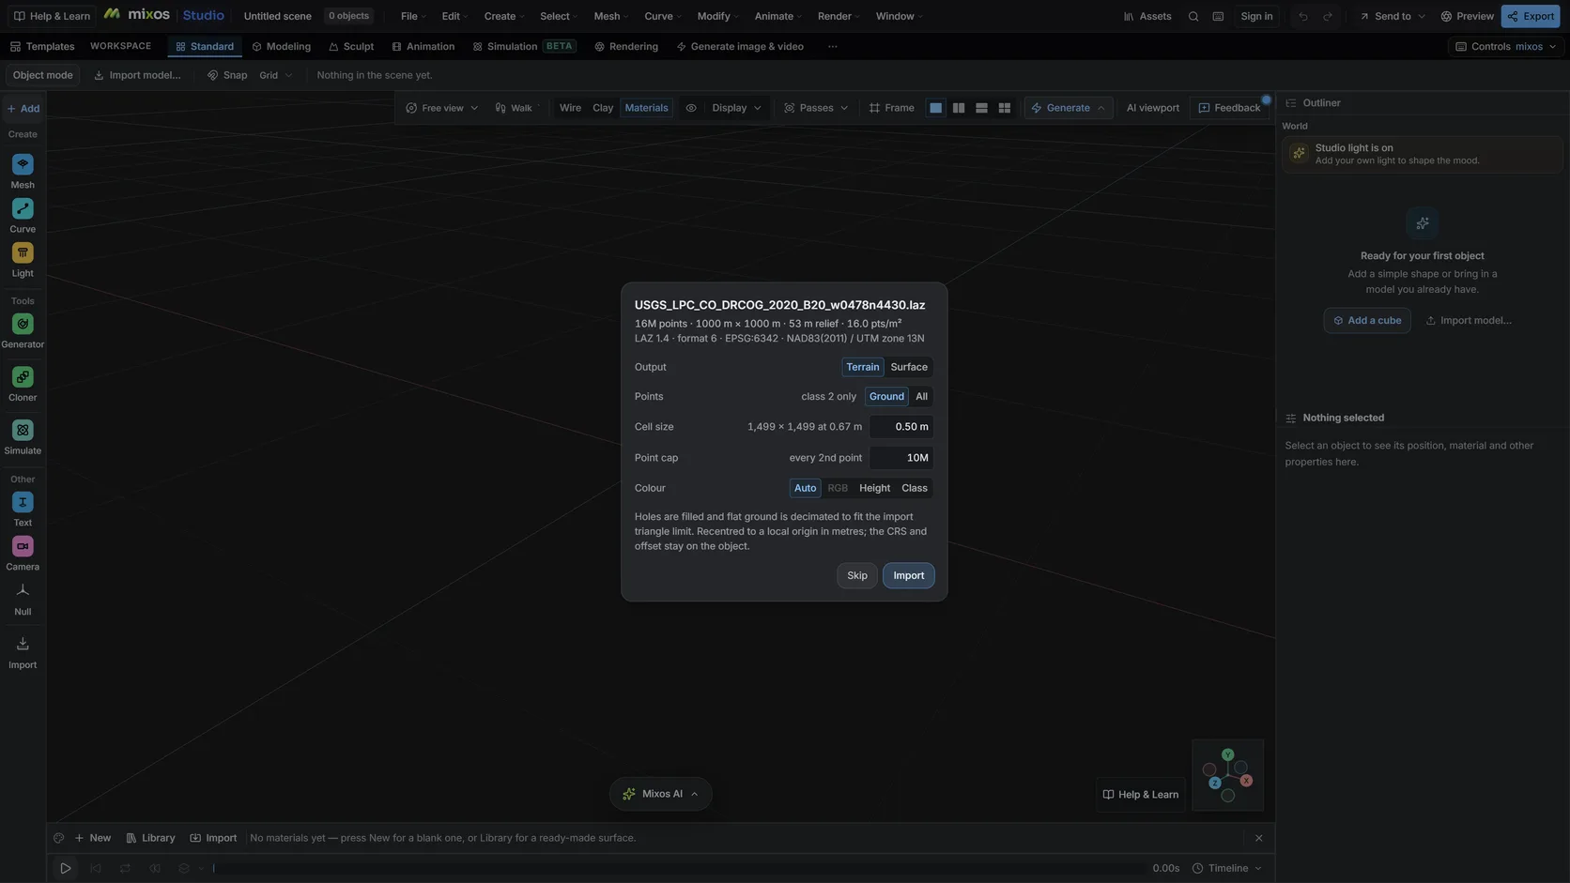The width and height of the screenshot is (1570, 883).
Task: Open the Render menu
Action: 839,16
